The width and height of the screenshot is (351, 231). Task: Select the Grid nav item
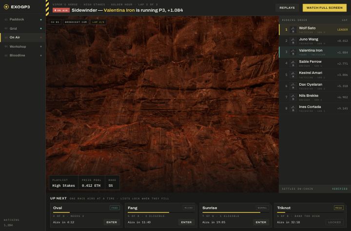tap(23, 28)
